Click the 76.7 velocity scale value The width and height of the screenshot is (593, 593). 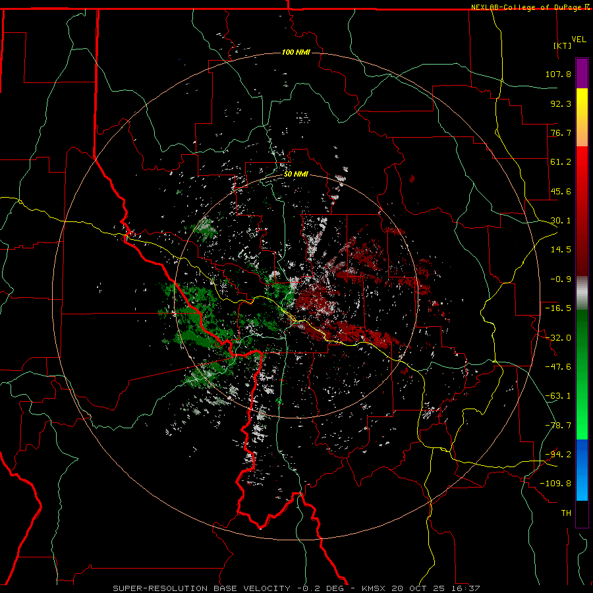click(x=561, y=132)
